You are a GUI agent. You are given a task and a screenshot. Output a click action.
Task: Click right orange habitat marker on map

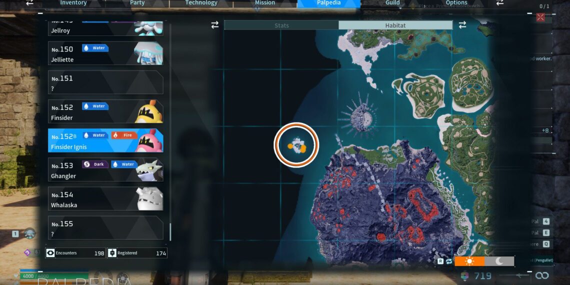tap(303, 148)
